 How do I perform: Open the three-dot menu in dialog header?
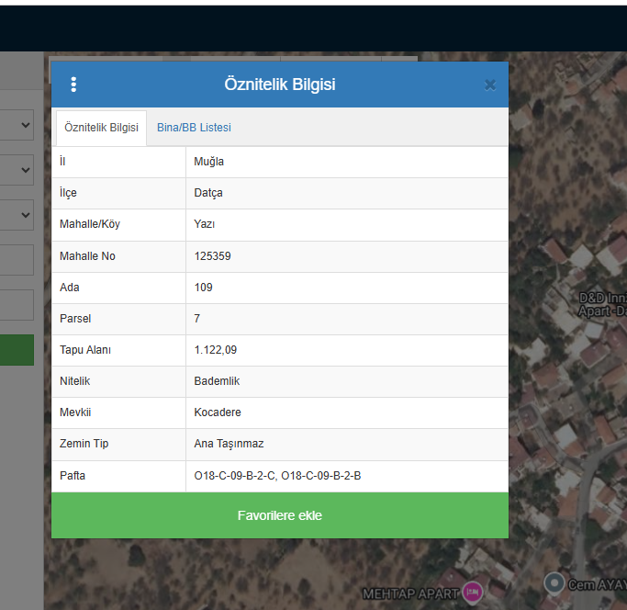pyautogui.click(x=73, y=85)
